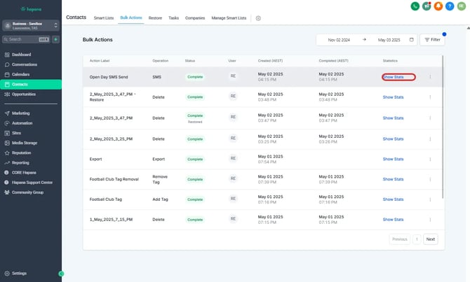Open the RE user profile avatar
The width and height of the screenshot is (470, 282).
tap(462, 6)
